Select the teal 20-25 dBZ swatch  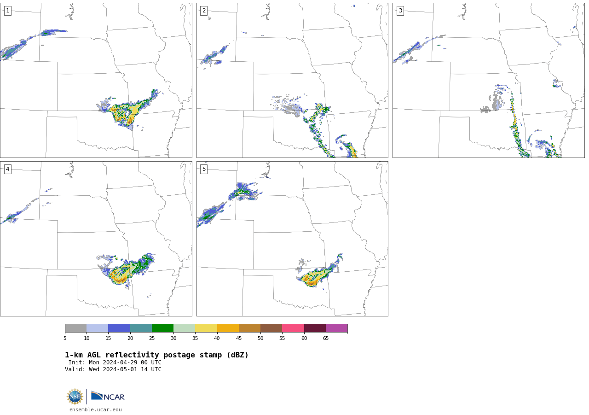click(x=141, y=328)
